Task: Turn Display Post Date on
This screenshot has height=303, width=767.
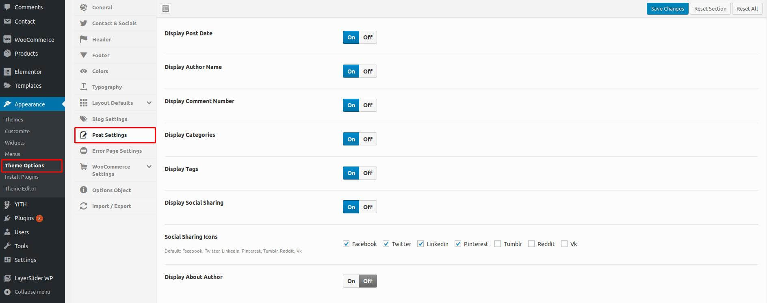Action: point(351,37)
